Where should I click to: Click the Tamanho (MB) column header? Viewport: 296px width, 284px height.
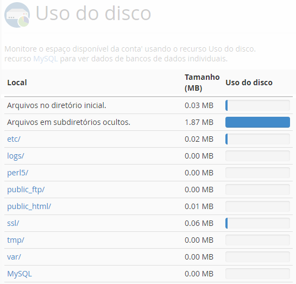tap(202, 83)
